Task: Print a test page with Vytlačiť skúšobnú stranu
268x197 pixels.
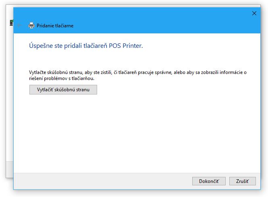Action: pyautogui.click(x=63, y=90)
